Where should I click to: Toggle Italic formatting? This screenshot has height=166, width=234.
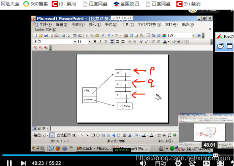click(100, 42)
